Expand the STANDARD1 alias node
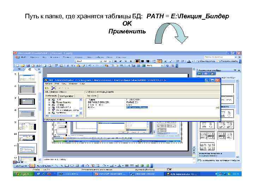 49,107
